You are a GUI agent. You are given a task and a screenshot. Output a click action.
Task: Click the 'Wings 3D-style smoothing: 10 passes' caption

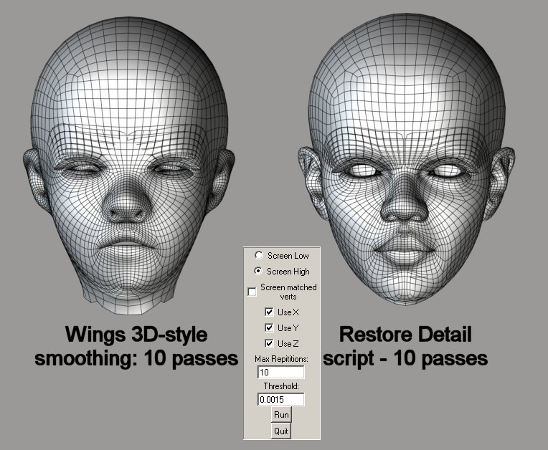pos(136,346)
